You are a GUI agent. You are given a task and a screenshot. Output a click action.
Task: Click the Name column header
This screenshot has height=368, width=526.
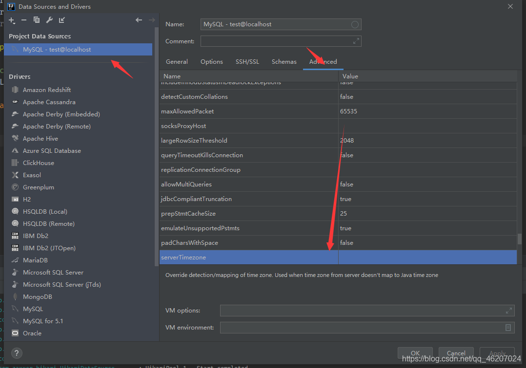(249, 76)
